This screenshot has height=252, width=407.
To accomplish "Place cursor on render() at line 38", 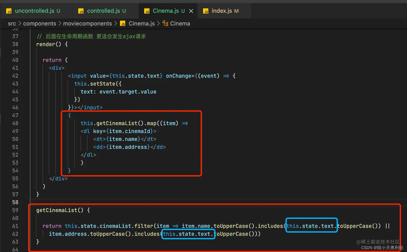I will [x=49, y=44].
